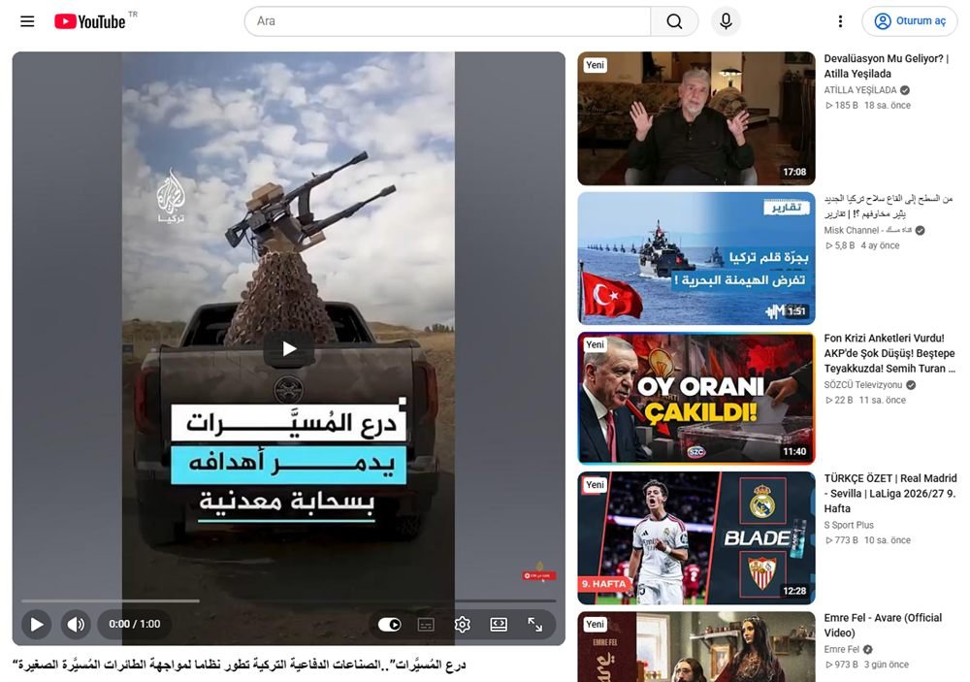970x682 pixels.
Task: Open Emre Fel - Avare title link
Action: (883, 625)
